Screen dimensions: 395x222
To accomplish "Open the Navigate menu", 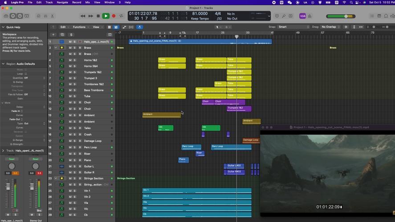I will [x=62, y=2].
